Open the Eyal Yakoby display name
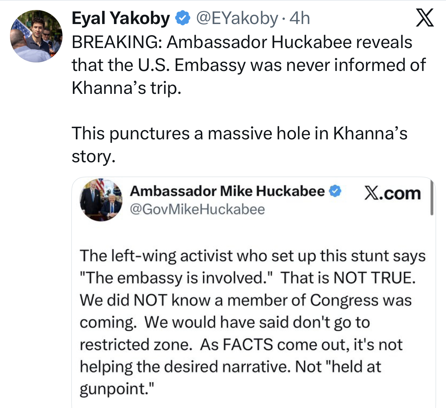446x408 pixels. tap(121, 18)
